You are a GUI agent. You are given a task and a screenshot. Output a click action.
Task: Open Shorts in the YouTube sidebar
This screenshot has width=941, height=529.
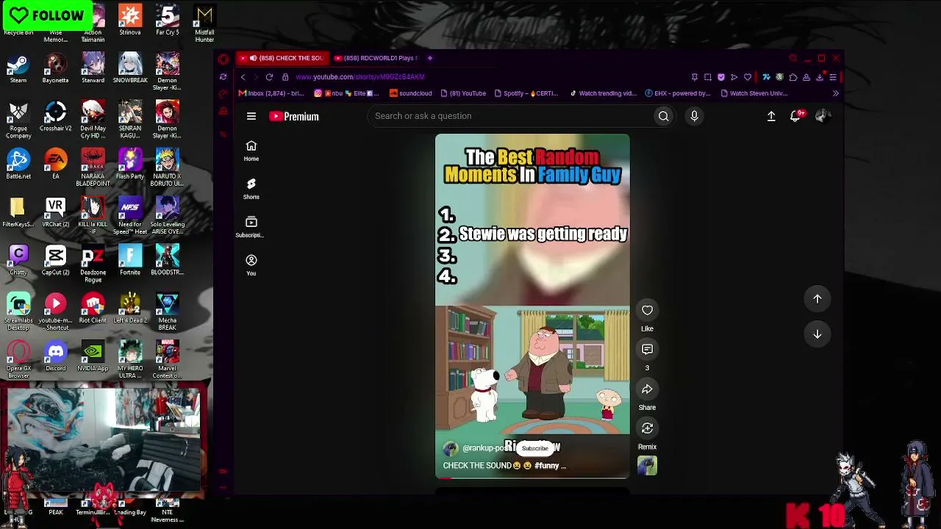pos(251,189)
